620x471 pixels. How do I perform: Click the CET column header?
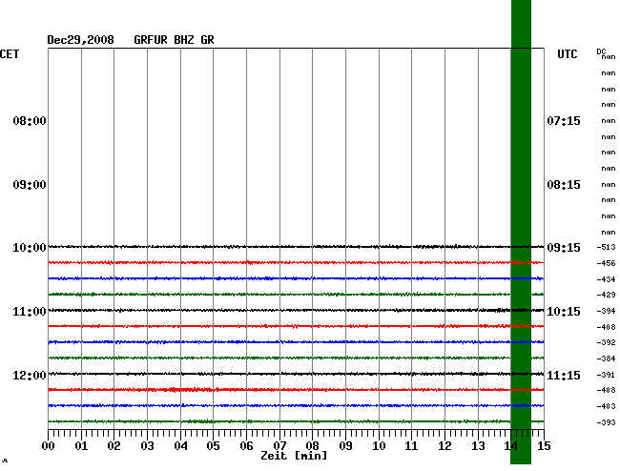[x=10, y=54]
